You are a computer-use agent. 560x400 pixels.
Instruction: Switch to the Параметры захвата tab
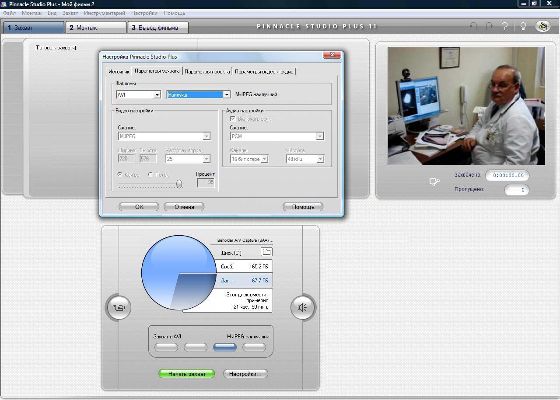pyautogui.click(x=157, y=71)
